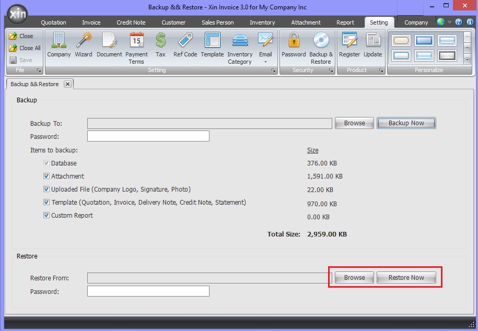Image resolution: width=478 pixels, height=331 pixels.
Task: Click the Size column header
Action: (313, 150)
